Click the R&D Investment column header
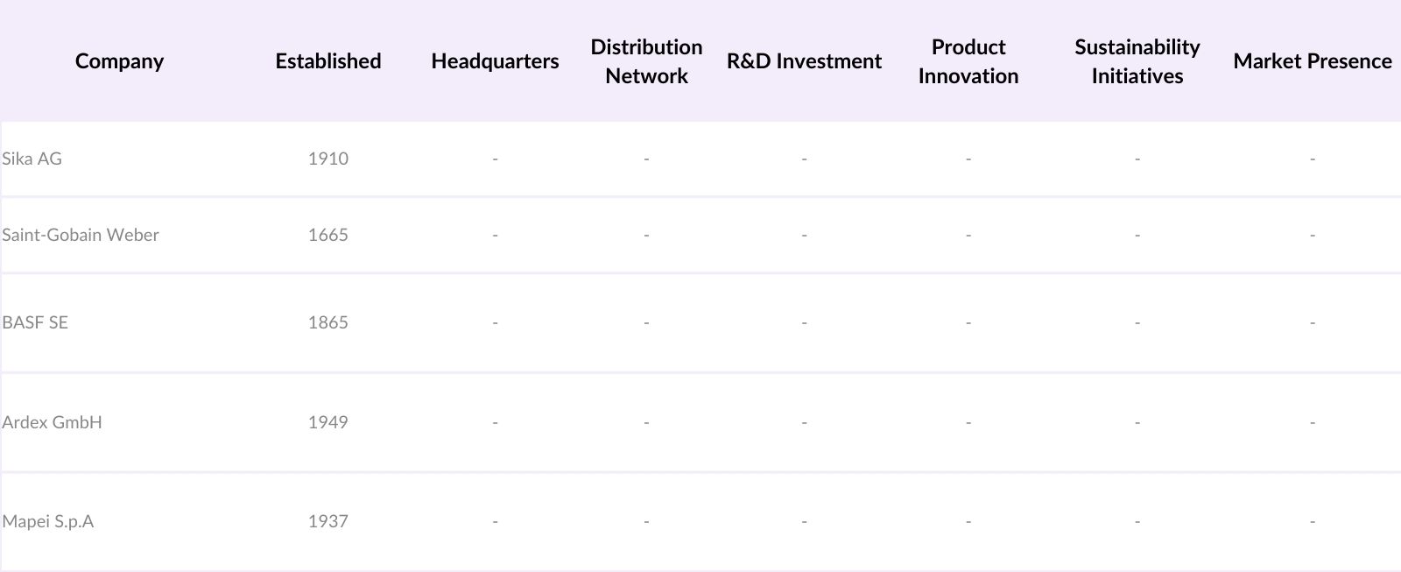 (x=804, y=61)
